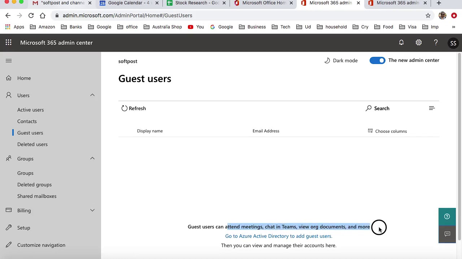Click the Display name column header

(150, 131)
